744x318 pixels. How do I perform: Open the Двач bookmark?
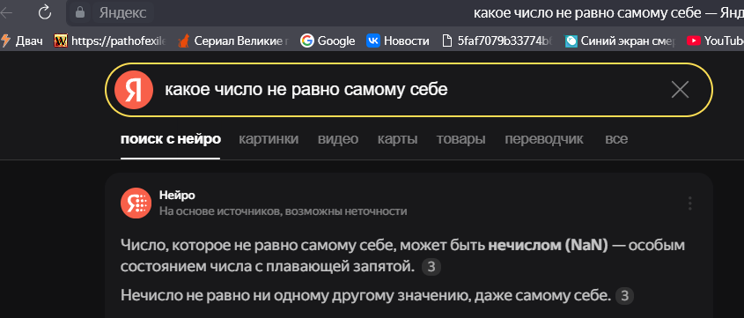(22, 41)
